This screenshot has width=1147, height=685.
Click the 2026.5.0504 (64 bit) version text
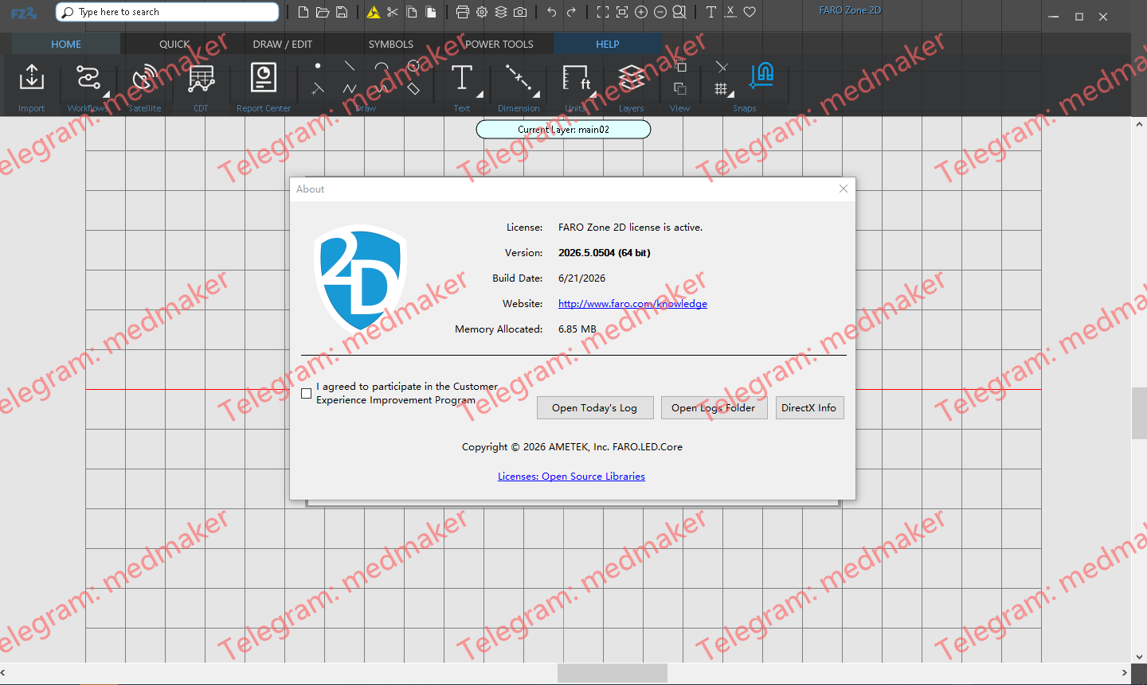(x=605, y=253)
